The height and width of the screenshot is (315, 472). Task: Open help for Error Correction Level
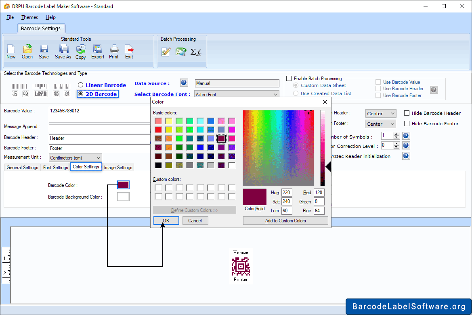point(406,145)
